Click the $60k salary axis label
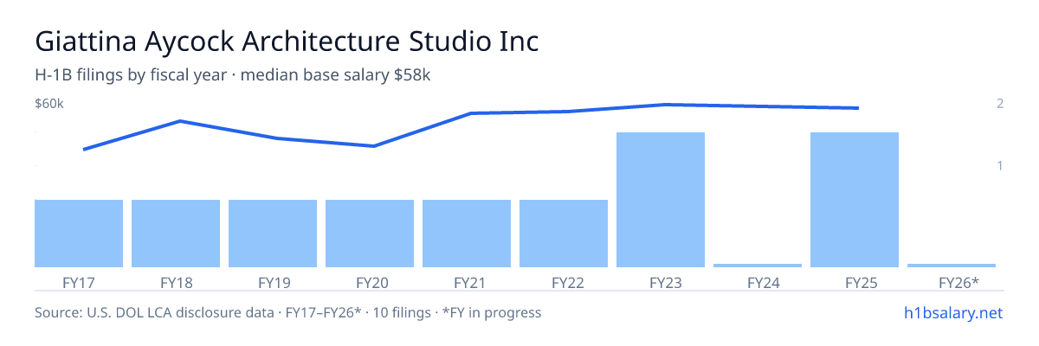The image size is (1039, 346). pos(49,104)
